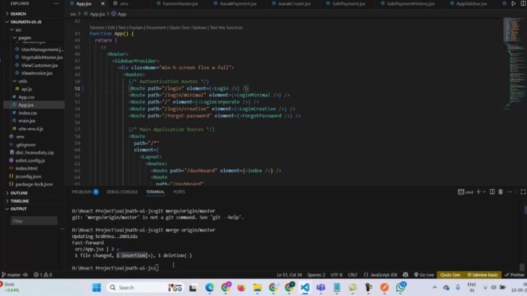Change the CRLF line ending
Screen dimensions: 527x296
[x=352, y=275]
